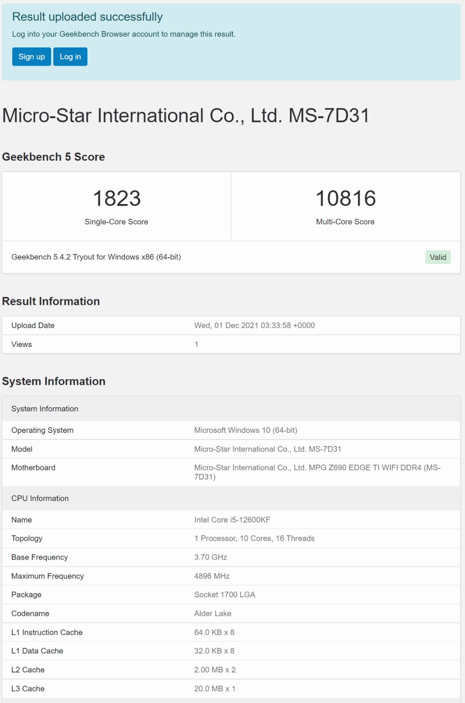465x703 pixels.
Task: Select the 2.00 MB x 2 value
Action: [215, 670]
